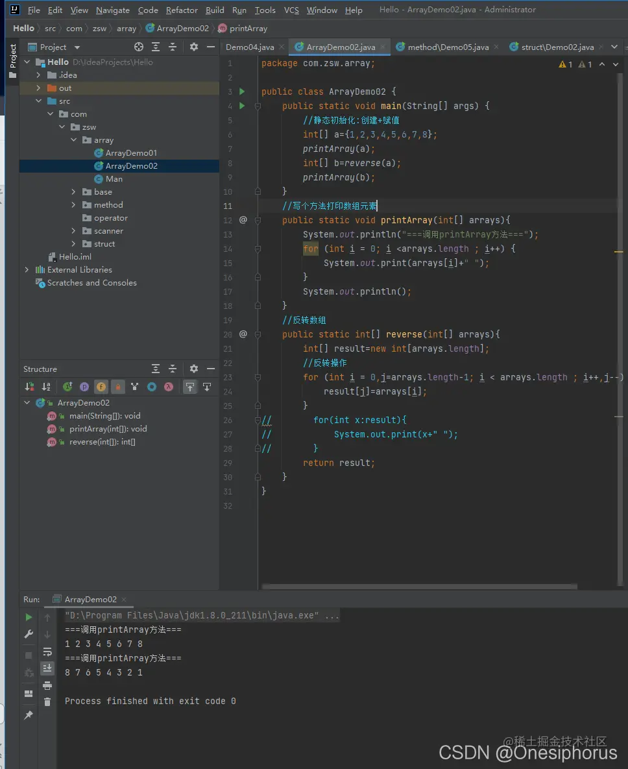Image resolution: width=628 pixels, height=769 pixels.
Task: Expand External Libraries node
Action: point(27,269)
